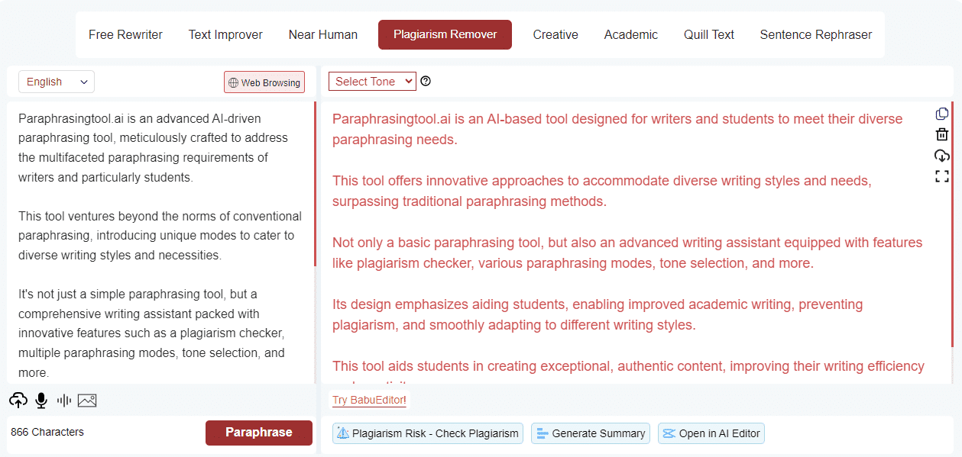962x457 pixels.
Task: Click inside the input text editor
Action: pyautogui.click(x=160, y=243)
